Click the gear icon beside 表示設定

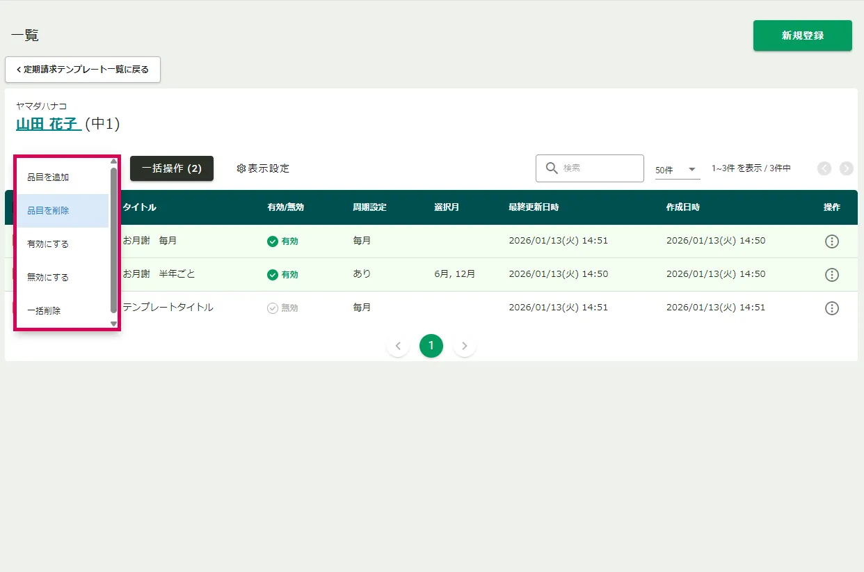tap(241, 168)
